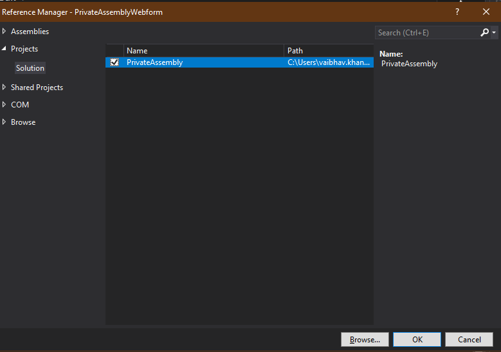Screen dimensions: 501x352
Task: Expand the Assemblies tree arrow
Action: 5,32
